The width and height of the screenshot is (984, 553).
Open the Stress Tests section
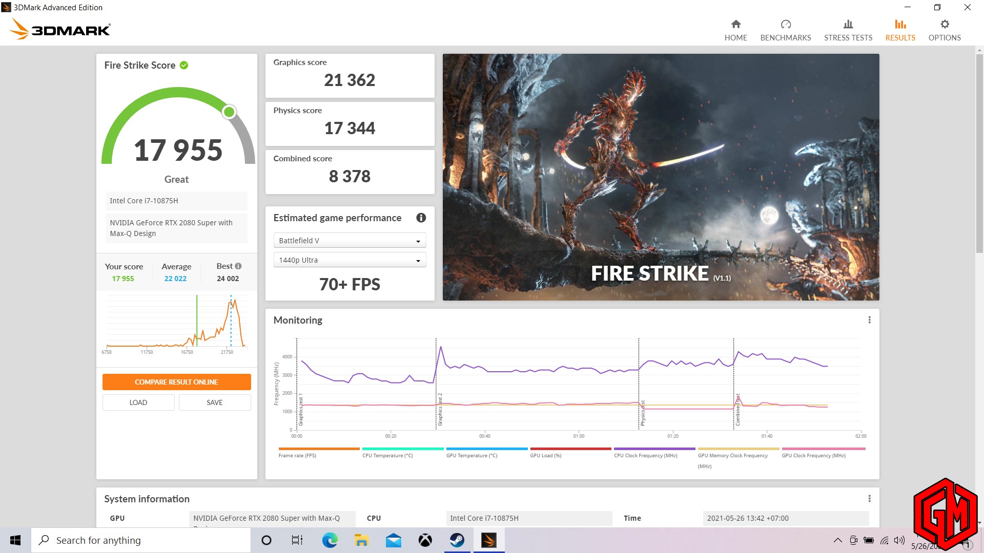(848, 30)
